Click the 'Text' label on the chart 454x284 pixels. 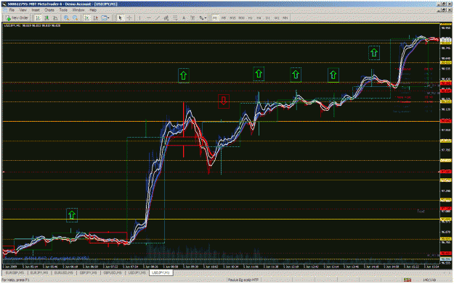coord(421,212)
